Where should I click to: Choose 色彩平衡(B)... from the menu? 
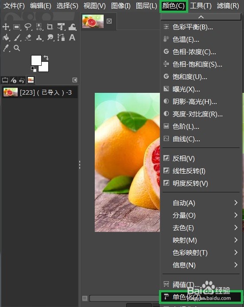tap(201, 27)
